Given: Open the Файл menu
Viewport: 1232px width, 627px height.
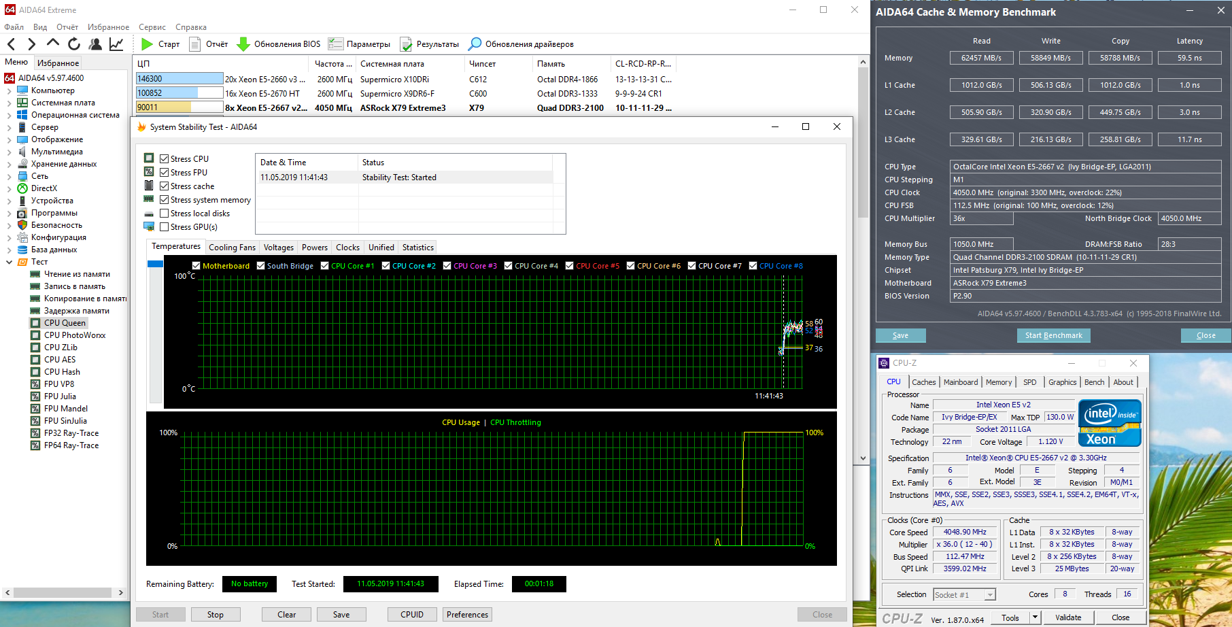Looking at the screenshot, I should [14, 27].
